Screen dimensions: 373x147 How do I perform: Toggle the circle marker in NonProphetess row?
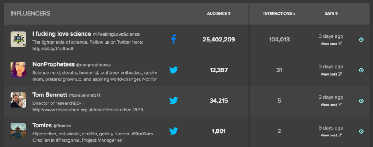point(361,70)
